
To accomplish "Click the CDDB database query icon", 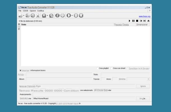I will point(44,16).
